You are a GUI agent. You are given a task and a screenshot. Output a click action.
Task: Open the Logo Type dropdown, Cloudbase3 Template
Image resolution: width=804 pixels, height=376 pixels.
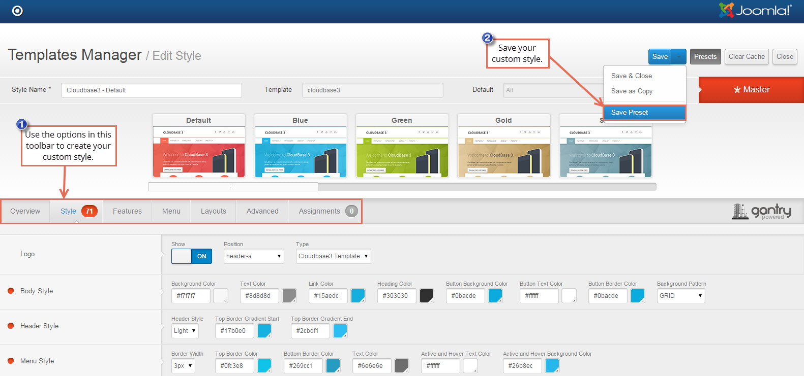[334, 256]
